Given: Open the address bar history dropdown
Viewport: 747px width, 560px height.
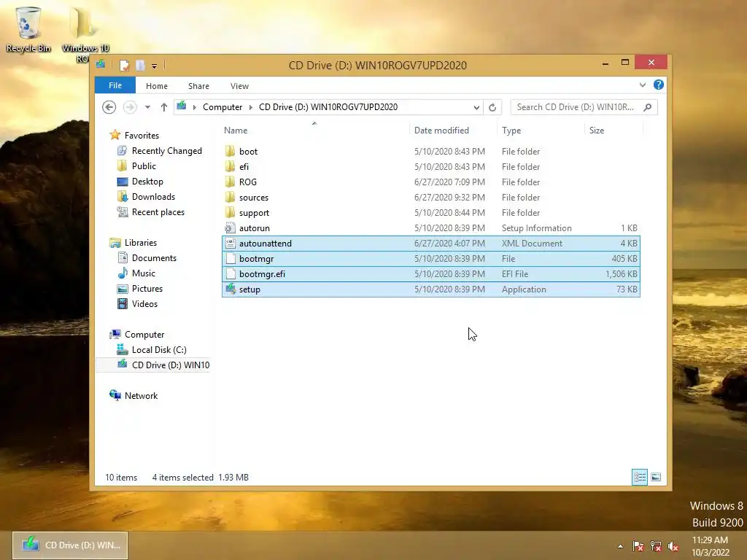Looking at the screenshot, I should pos(476,108).
